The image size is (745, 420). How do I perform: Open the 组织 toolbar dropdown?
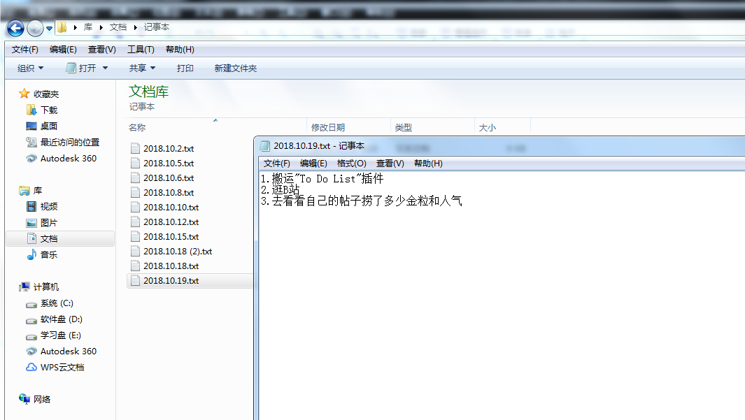[x=30, y=68]
